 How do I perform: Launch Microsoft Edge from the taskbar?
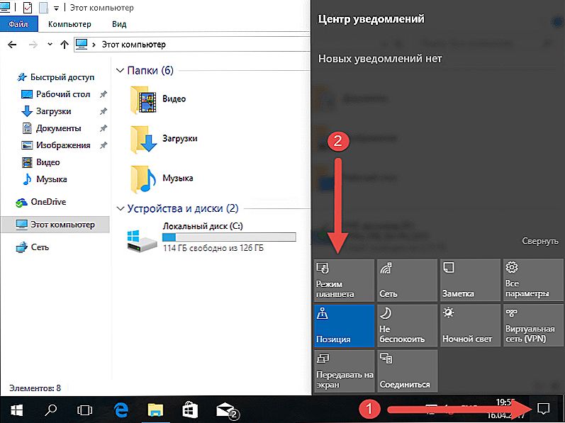[121, 409]
